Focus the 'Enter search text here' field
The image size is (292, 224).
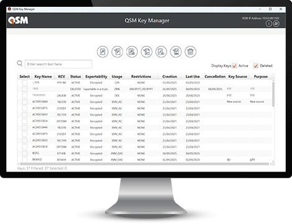click(x=58, y=64)
